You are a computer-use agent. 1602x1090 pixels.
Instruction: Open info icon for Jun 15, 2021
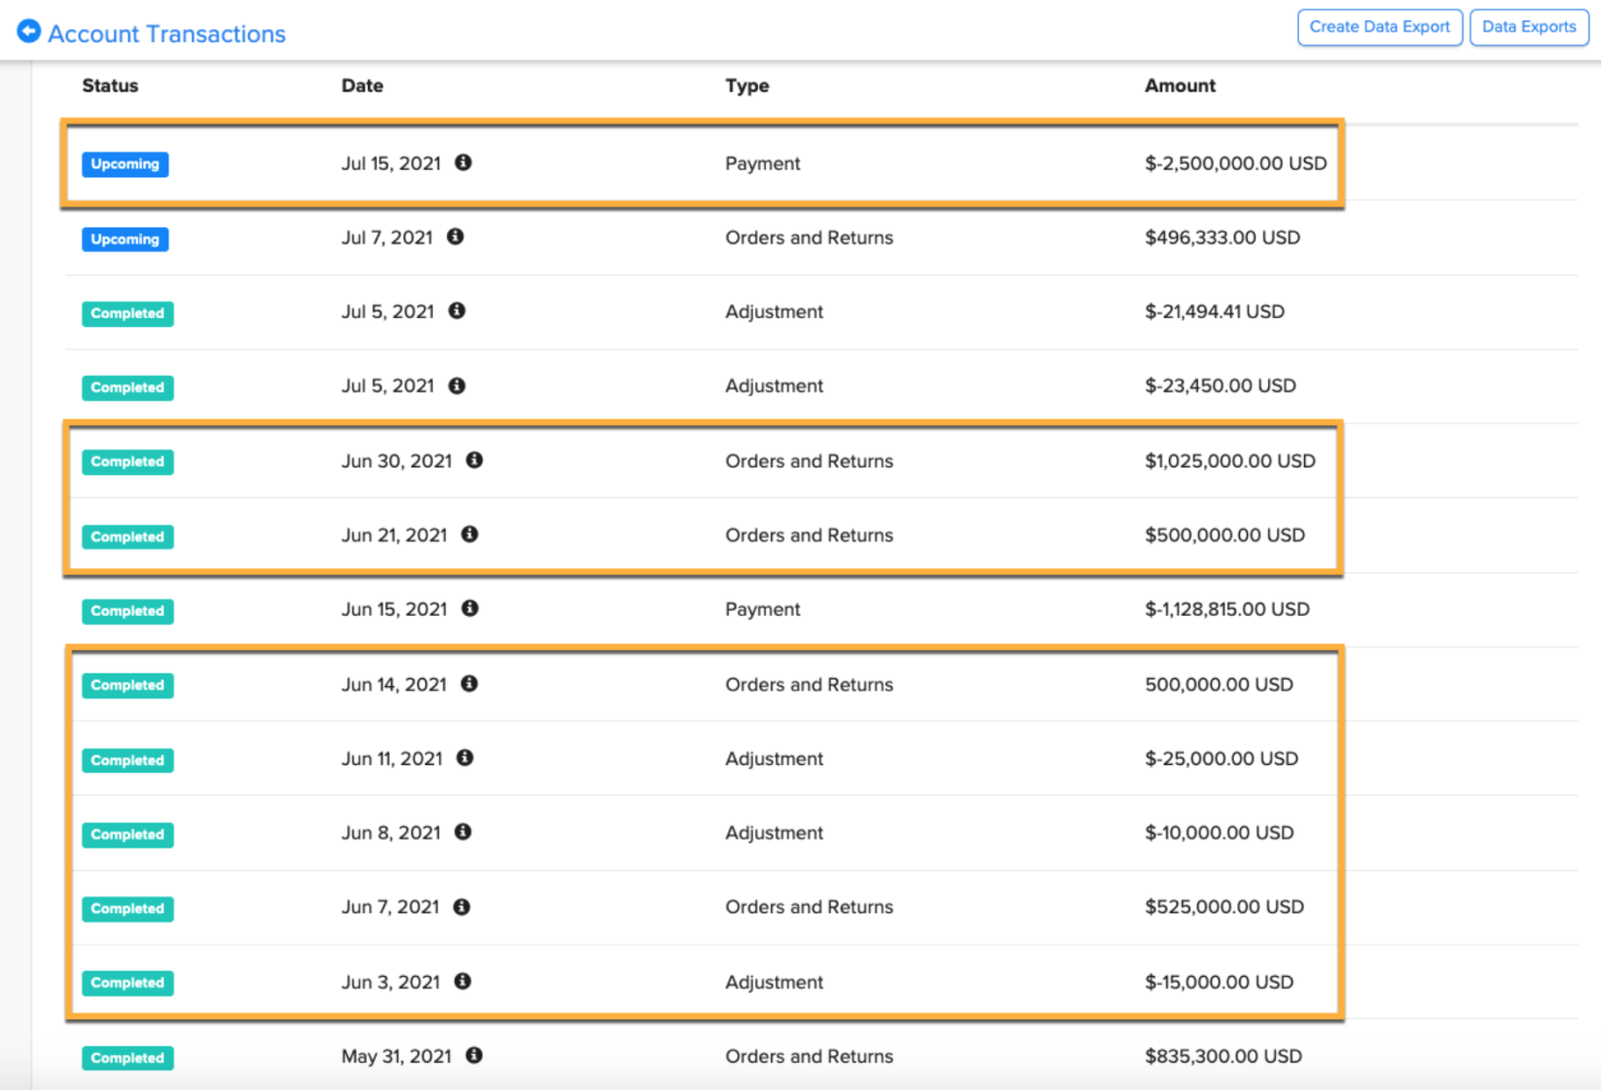click(470, 608)
